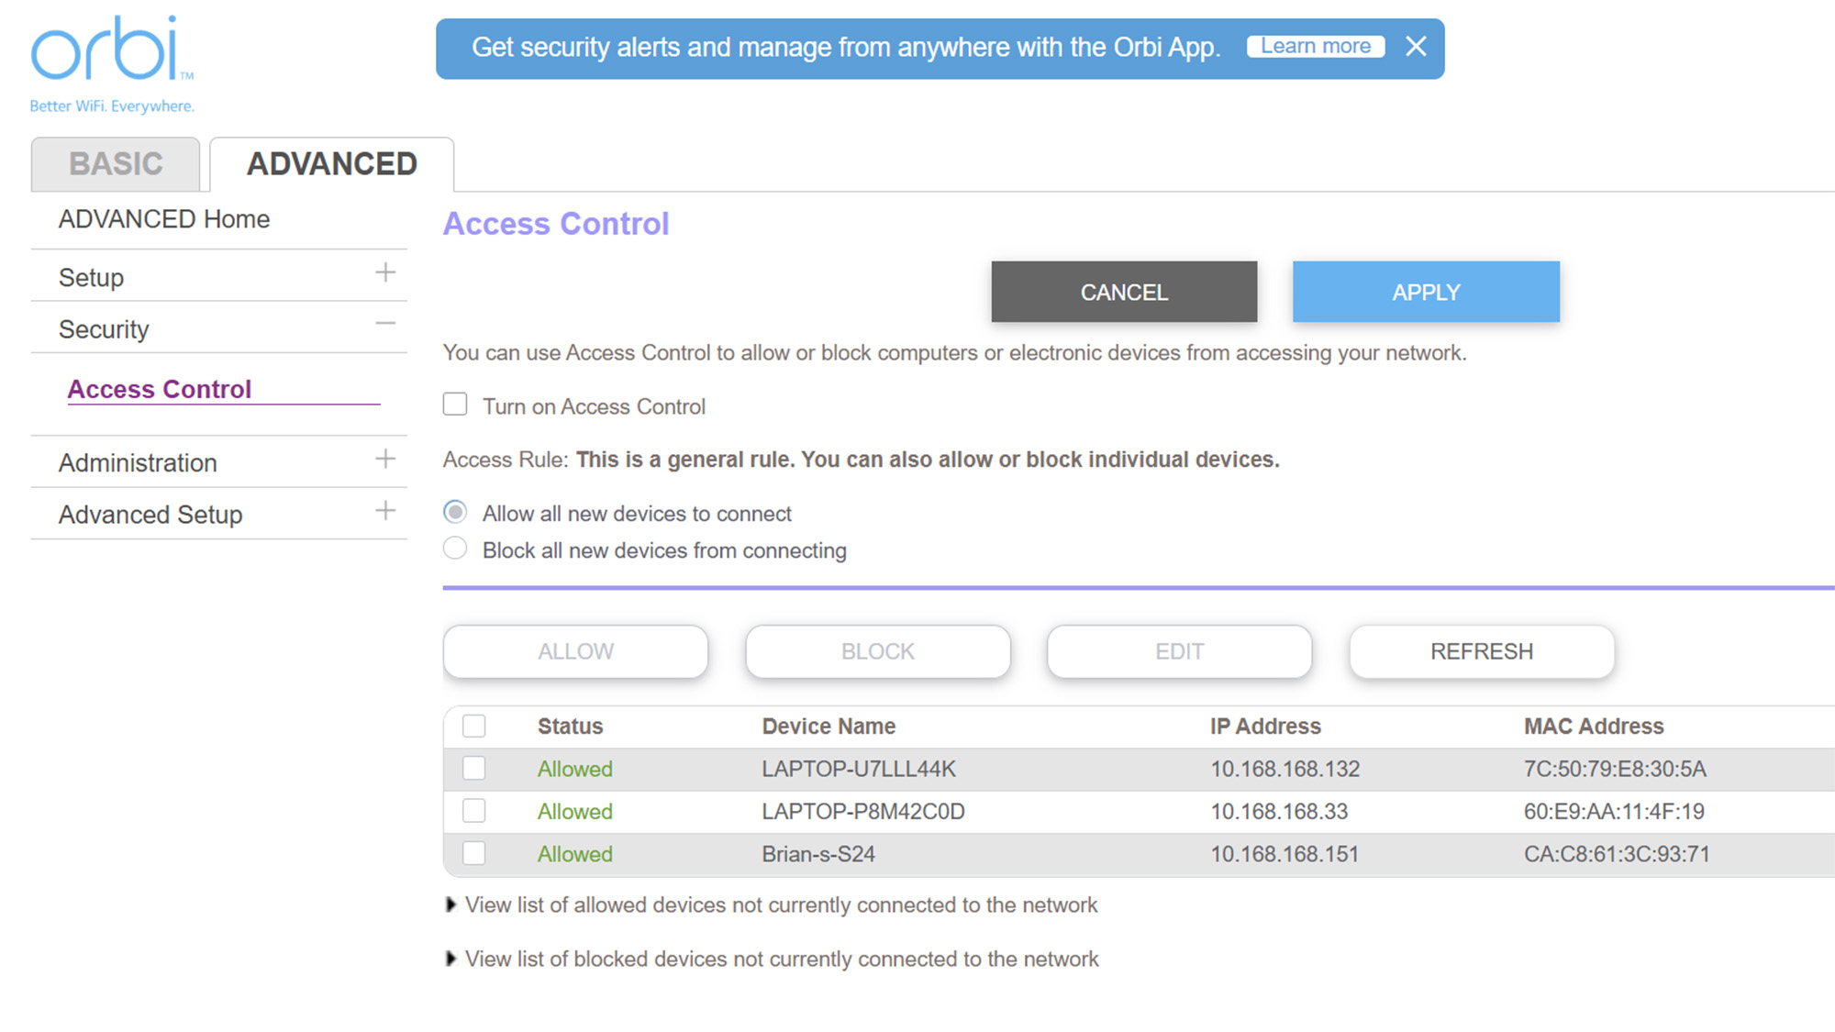Image resolution: width=1835 pixels, height=1032 pixels.
Task: Tick the select-all devices header checkbox
Action: 474,726
